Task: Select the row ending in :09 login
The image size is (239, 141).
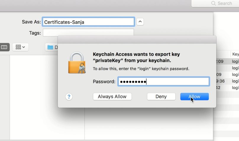Action: (227, 61)
